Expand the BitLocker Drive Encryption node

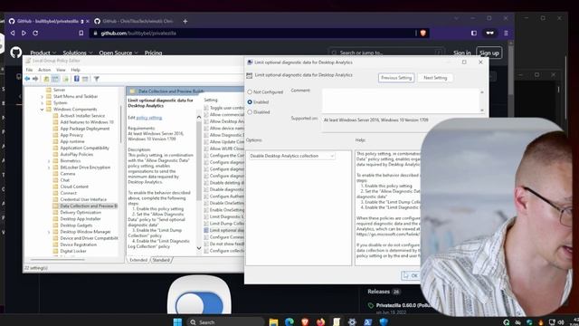(49, 168)
